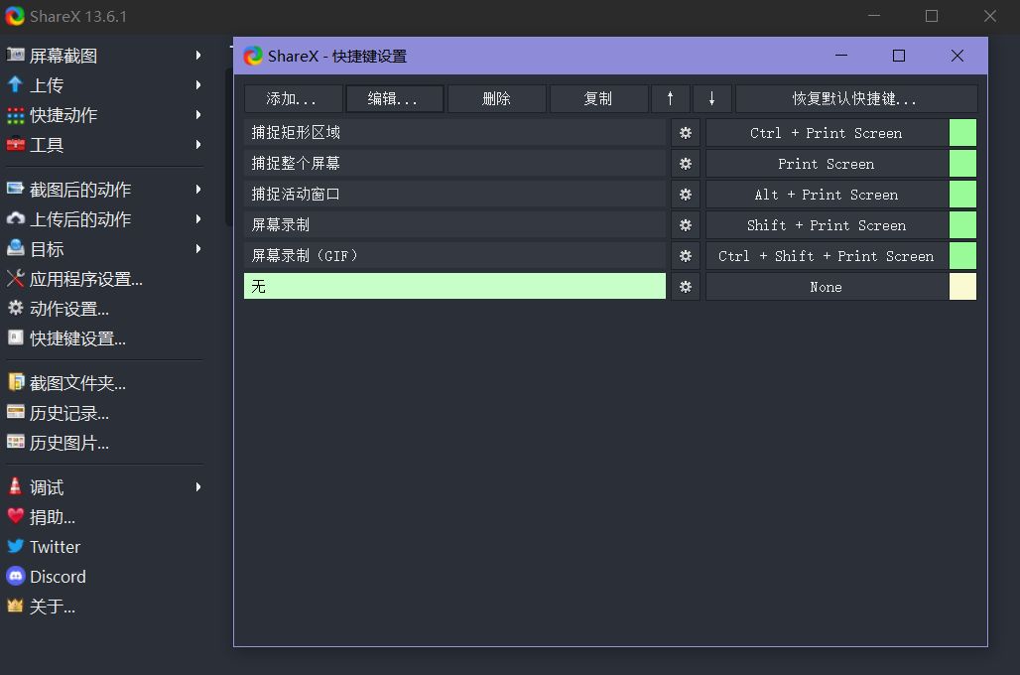The height and width of the screenshot is (675, 1020).
Task: Set hotkey via Shift + Print Screen button
Action: pyautogui.click(x=827, y=225)
